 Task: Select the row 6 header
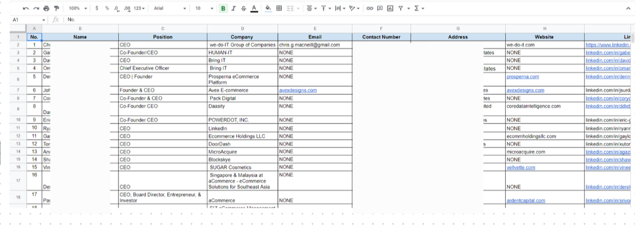18,79
